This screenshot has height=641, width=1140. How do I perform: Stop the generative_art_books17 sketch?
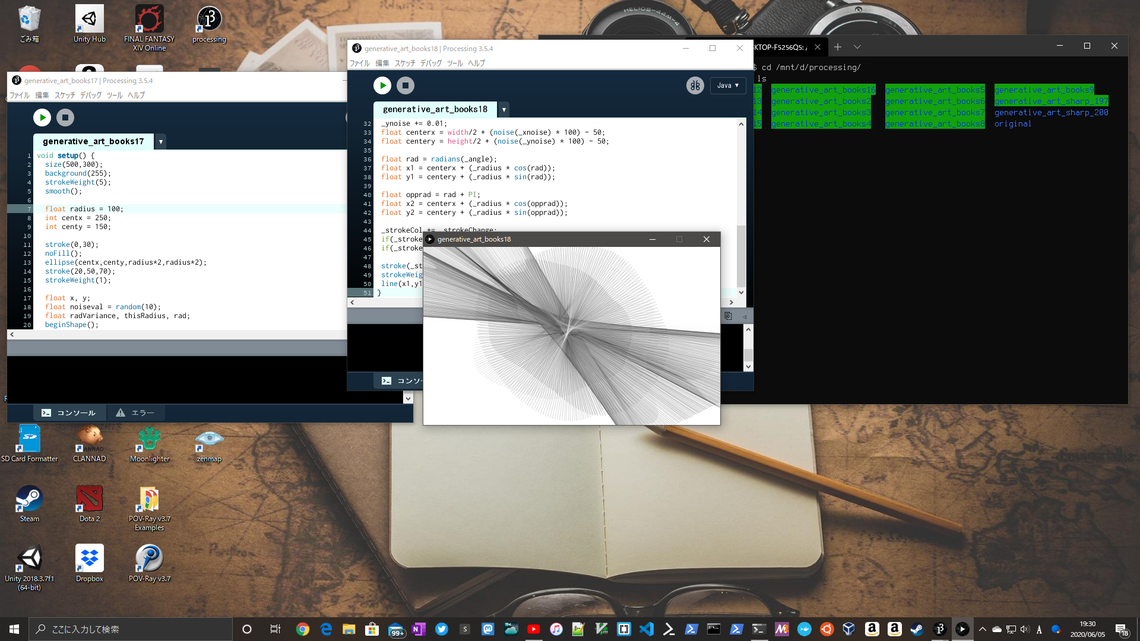click(65, 117)
